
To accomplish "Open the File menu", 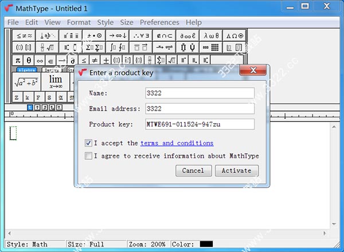I will tap(13, 22).
